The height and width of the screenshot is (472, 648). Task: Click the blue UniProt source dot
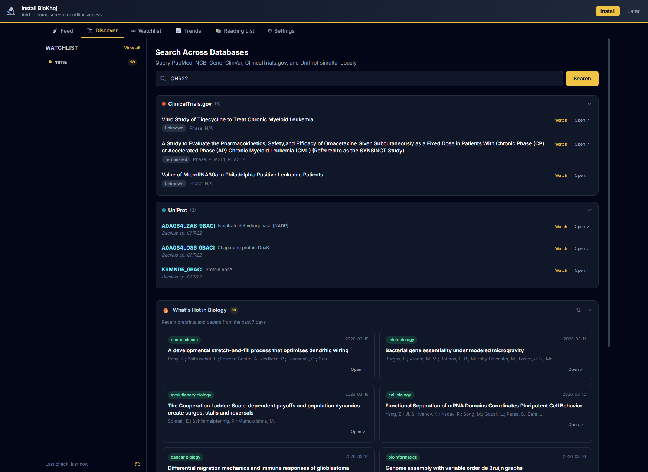[x=164, y=210]
